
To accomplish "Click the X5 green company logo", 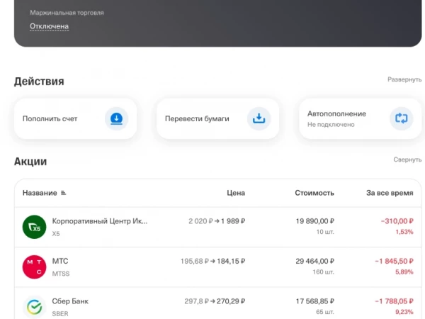I will 34,227.
